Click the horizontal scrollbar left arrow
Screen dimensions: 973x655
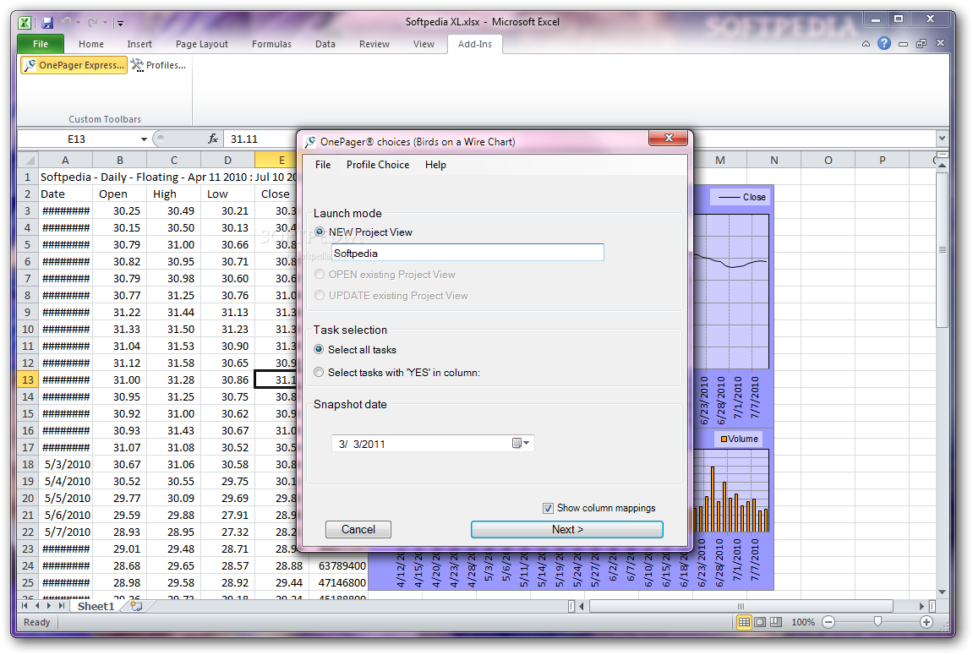click(582, 606)
